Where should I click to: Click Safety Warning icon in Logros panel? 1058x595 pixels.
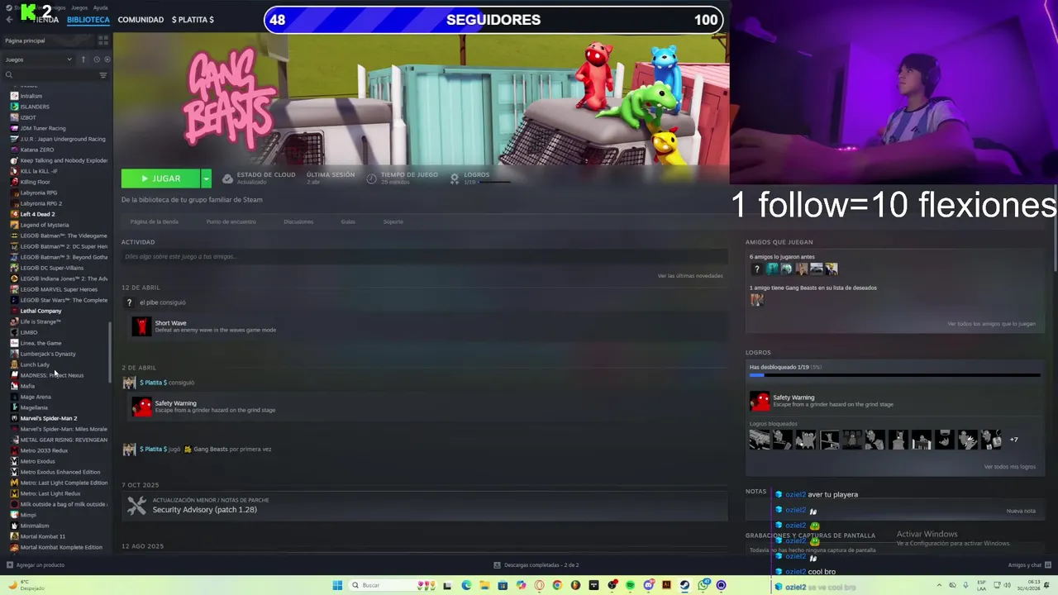pyautogui.click(x=760, y=401)
